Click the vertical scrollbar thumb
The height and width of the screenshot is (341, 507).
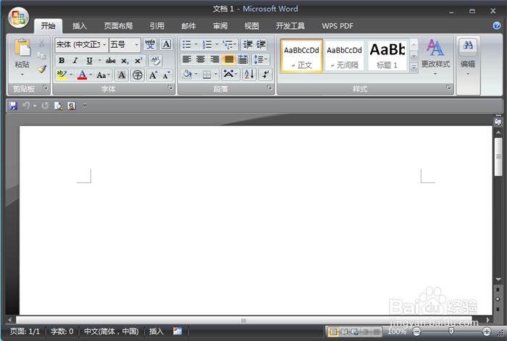point(498,157)
